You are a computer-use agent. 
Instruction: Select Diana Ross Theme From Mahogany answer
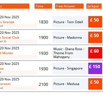[x=69, y=53]
